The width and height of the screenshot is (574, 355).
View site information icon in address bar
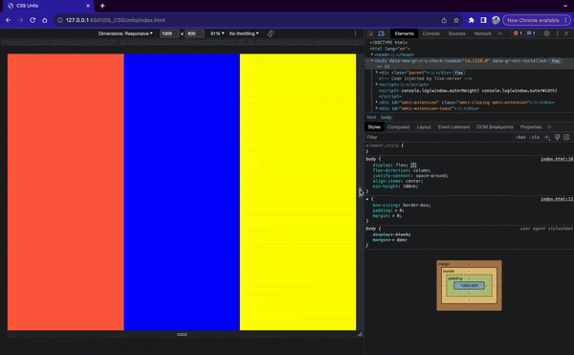point(60,20)
